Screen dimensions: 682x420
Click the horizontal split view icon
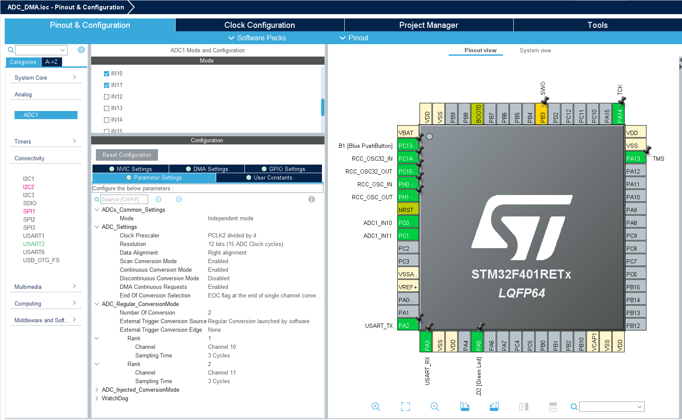click(553, 407)
